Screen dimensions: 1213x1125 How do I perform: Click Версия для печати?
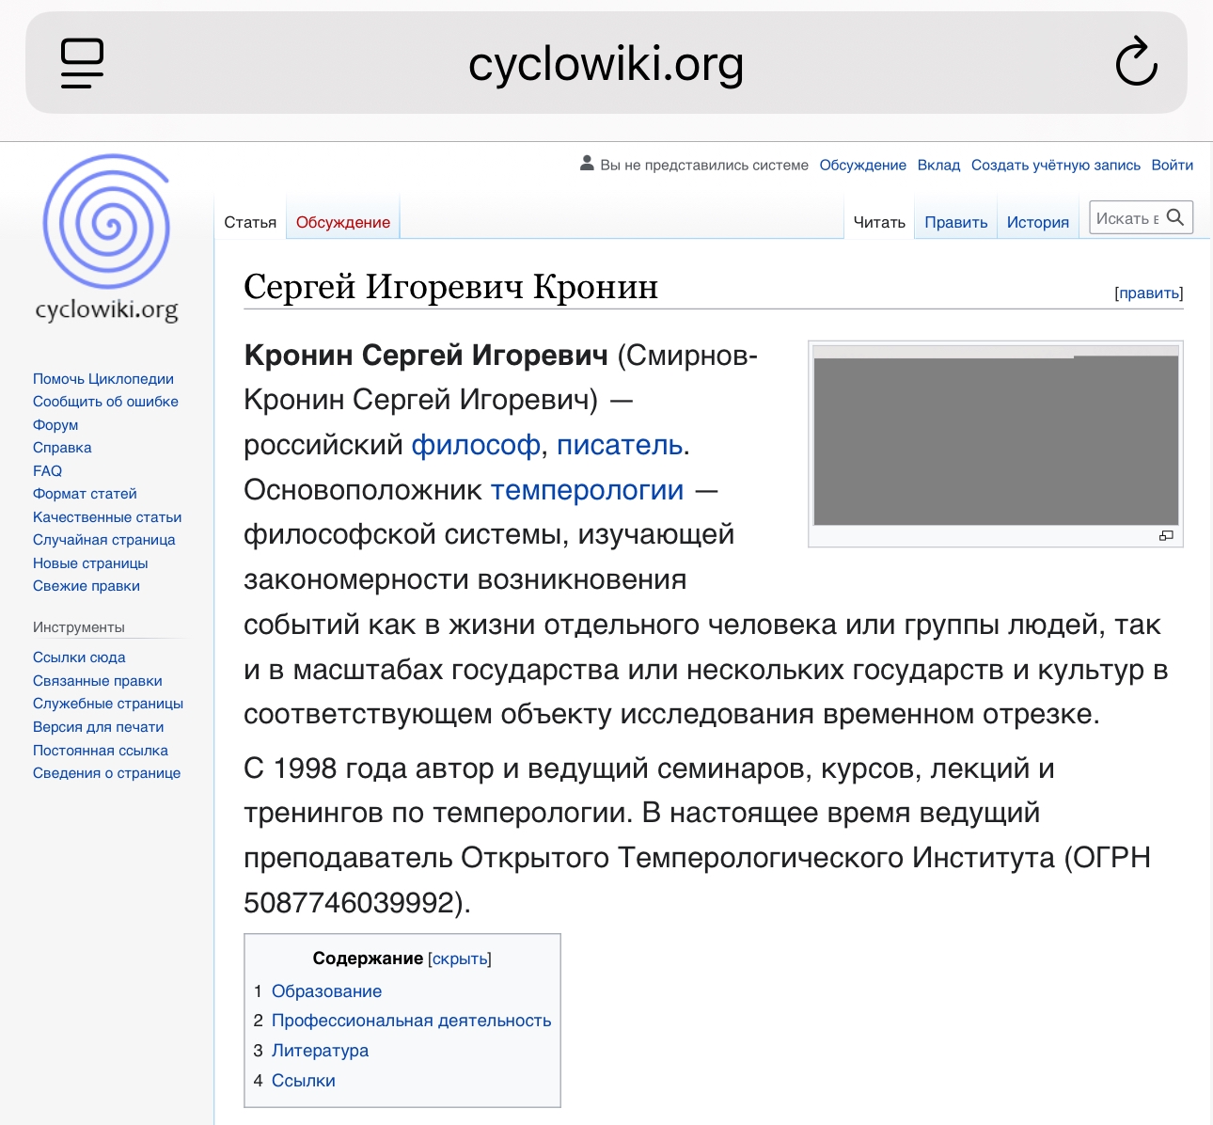(x=99, y=726)
